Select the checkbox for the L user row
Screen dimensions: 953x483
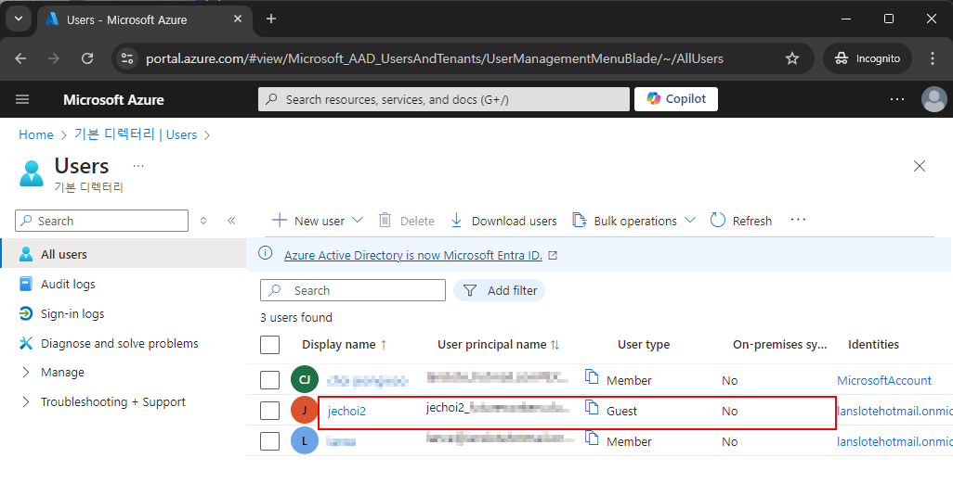tap(270, 441)
